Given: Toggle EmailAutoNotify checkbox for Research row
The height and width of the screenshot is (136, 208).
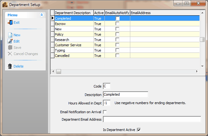Looking at the screenshot, I should coord(117,40).
